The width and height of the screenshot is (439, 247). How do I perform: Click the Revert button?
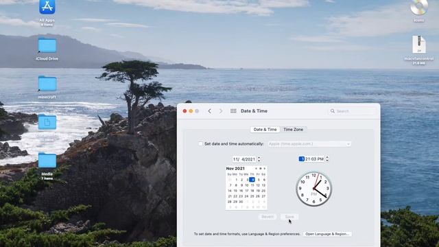point(268,217)
